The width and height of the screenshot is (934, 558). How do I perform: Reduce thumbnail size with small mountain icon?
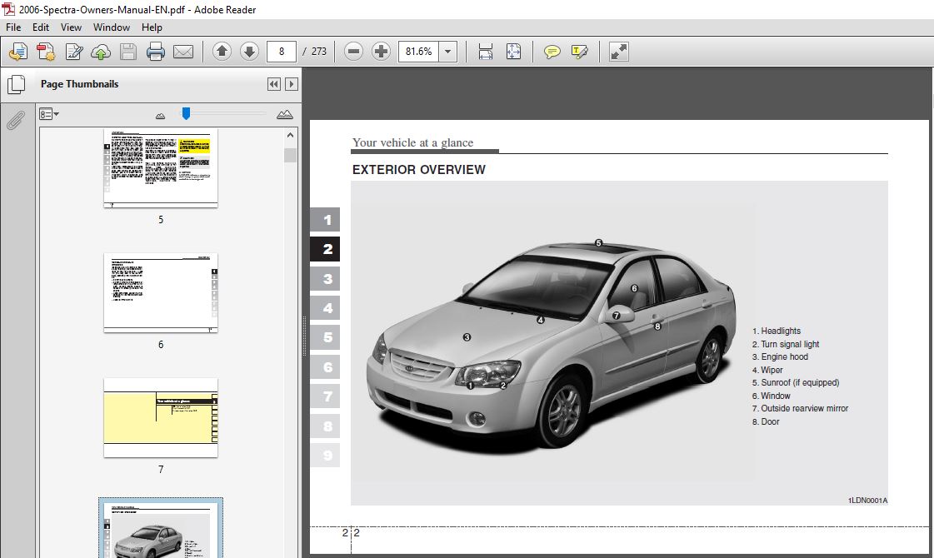click(160, 116)
